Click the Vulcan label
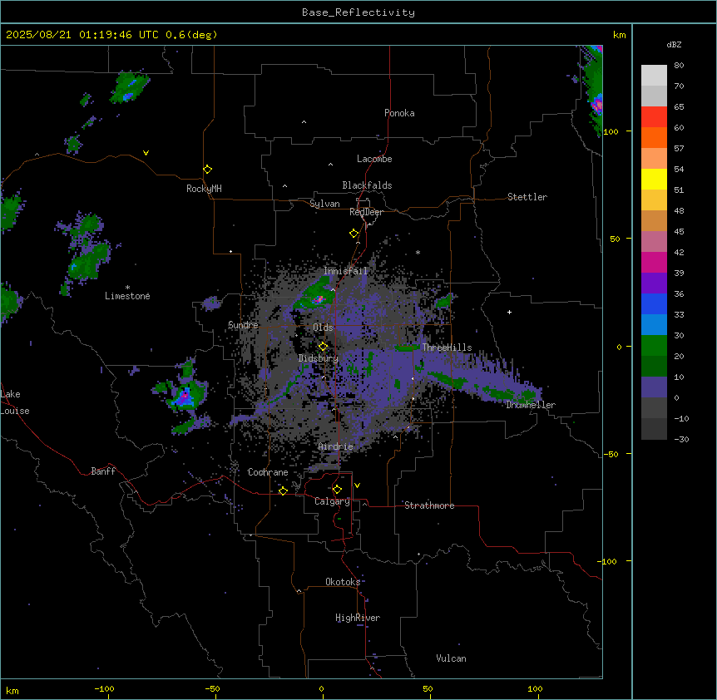This screenshot has width=717, height=700. pyautogui.click(x=452, y=658)
